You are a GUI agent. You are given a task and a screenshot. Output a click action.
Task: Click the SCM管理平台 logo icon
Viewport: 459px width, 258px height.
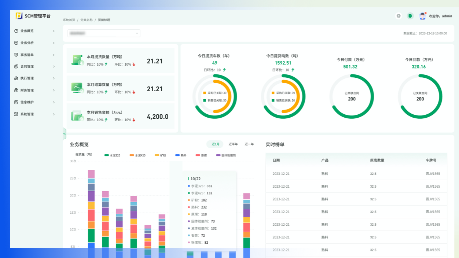click(x=19, y=16)
